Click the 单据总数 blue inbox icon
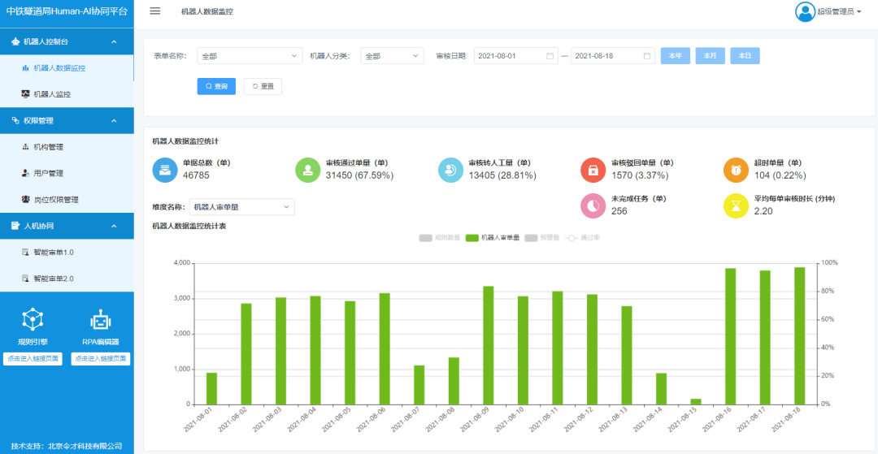The height and width of the screenshot is (454, 878). click(x=165, y=170)
